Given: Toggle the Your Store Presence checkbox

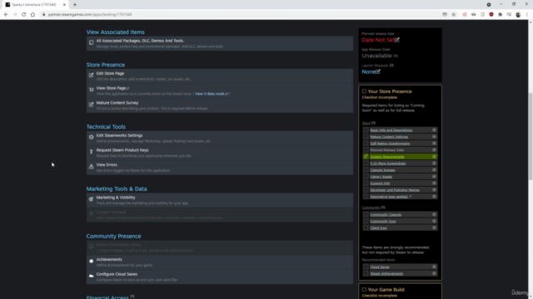Looking at the screenshot, I should [x=364, y=91].
